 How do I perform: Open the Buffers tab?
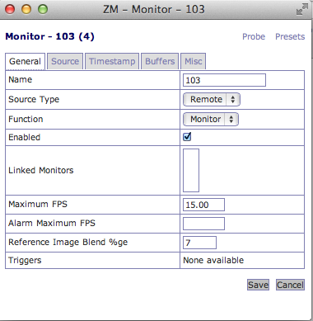tap(160, 61)
